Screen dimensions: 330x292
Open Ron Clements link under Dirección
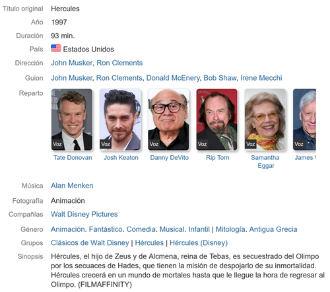[119, 63]
